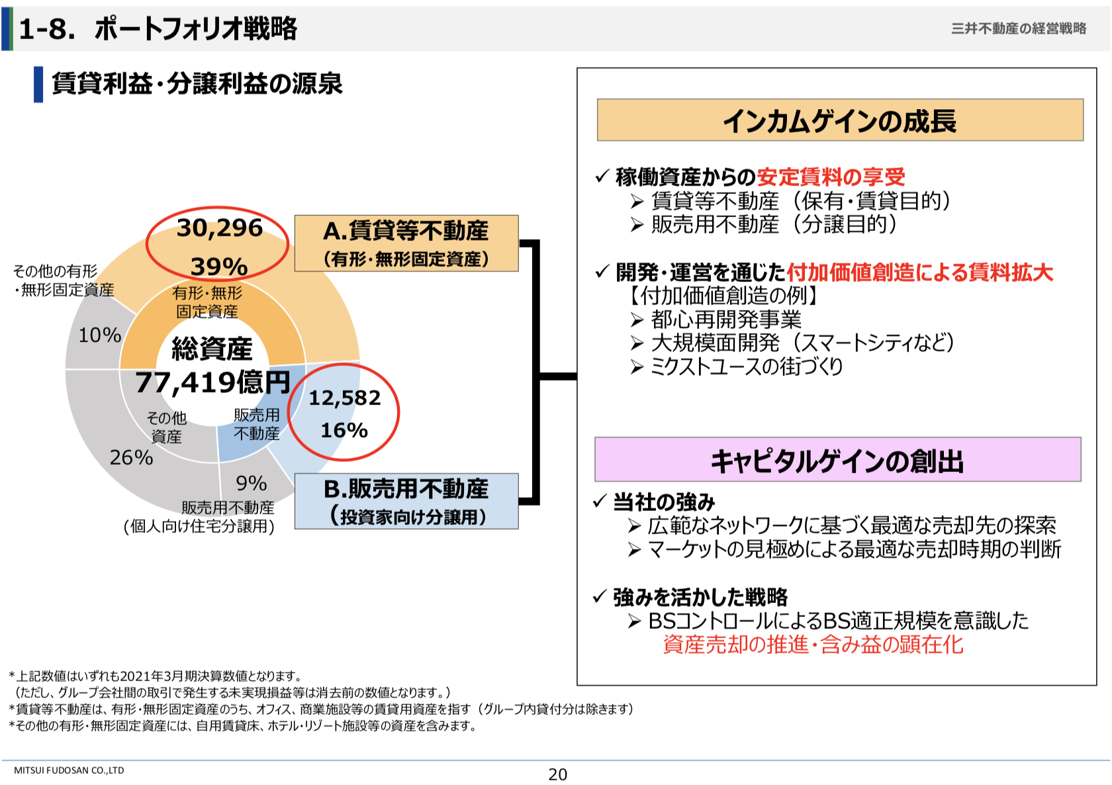Click the '10%' segment label
1112x785 pixels.
pyautogui.click(x=99, y=336)
